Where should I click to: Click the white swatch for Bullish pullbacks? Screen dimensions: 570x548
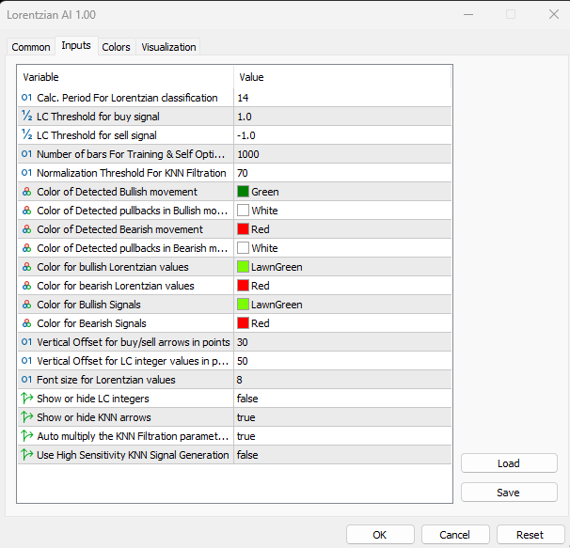point(243,211)
